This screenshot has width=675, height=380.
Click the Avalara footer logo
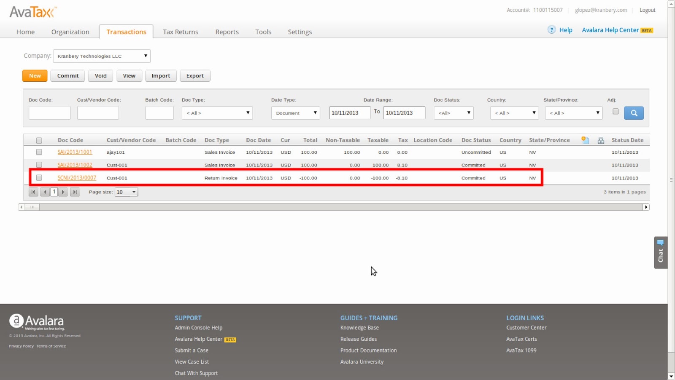point(37,322)
